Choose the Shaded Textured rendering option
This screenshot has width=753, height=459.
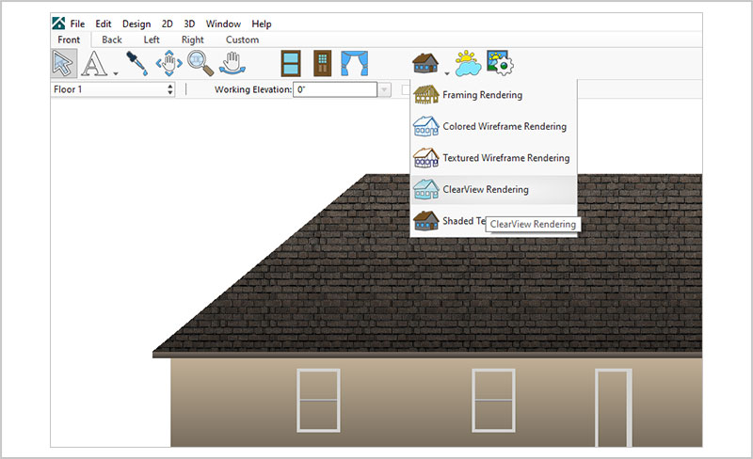(493, 221)
